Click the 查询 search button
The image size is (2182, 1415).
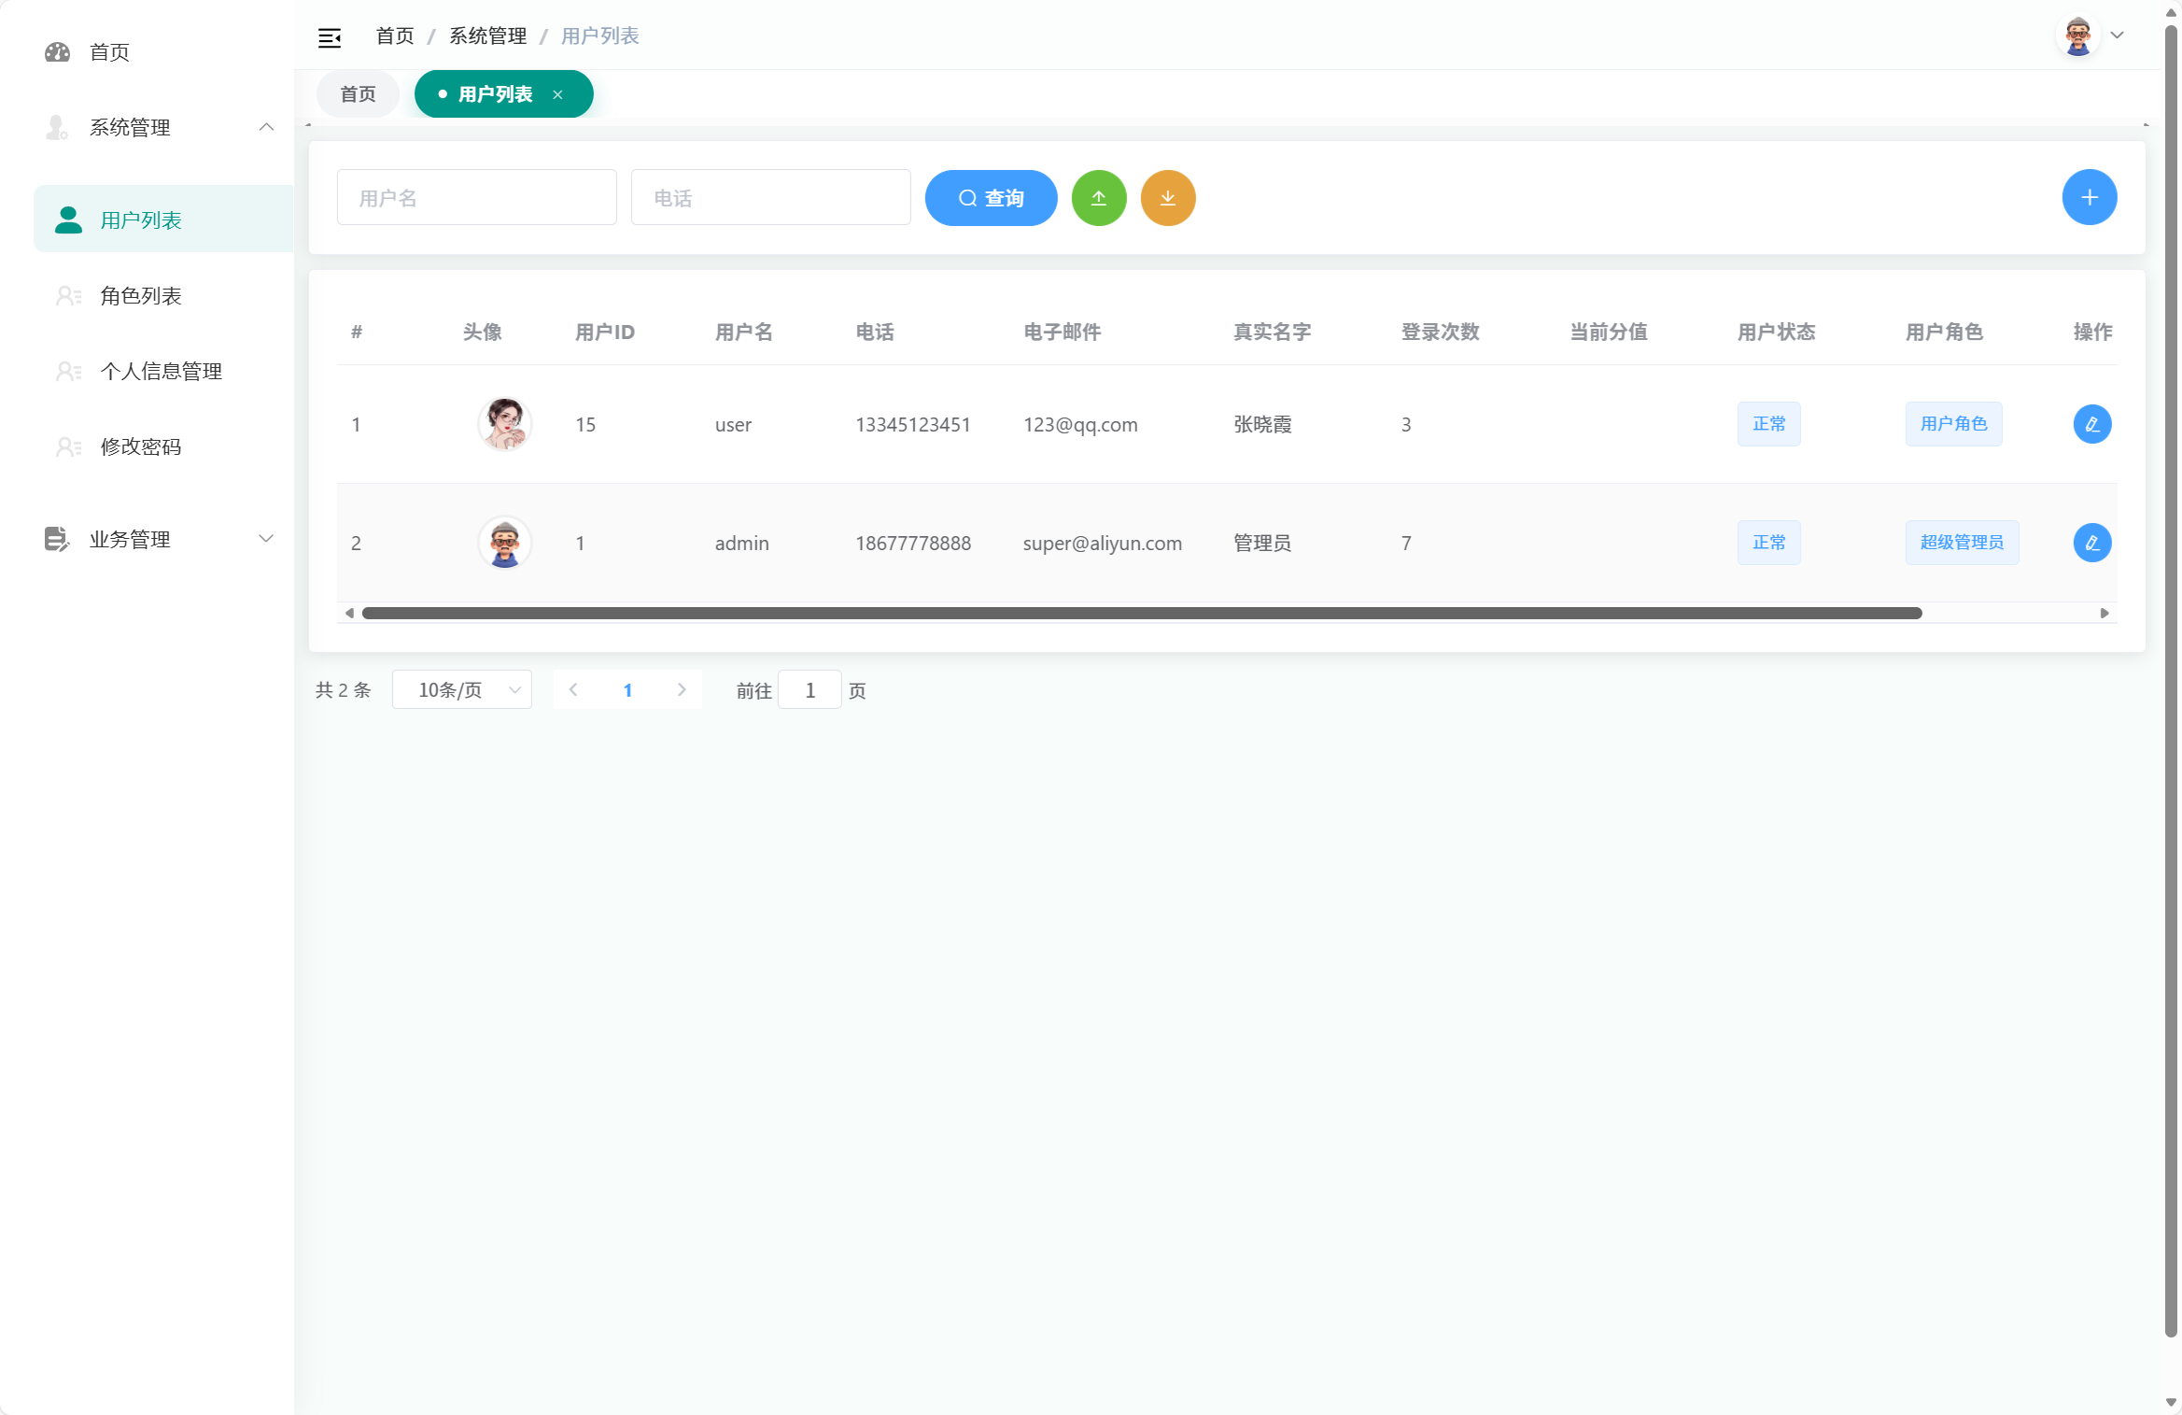991,198
